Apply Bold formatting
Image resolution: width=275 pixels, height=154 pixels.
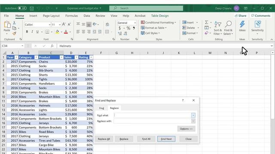click(x=27, y=32)
